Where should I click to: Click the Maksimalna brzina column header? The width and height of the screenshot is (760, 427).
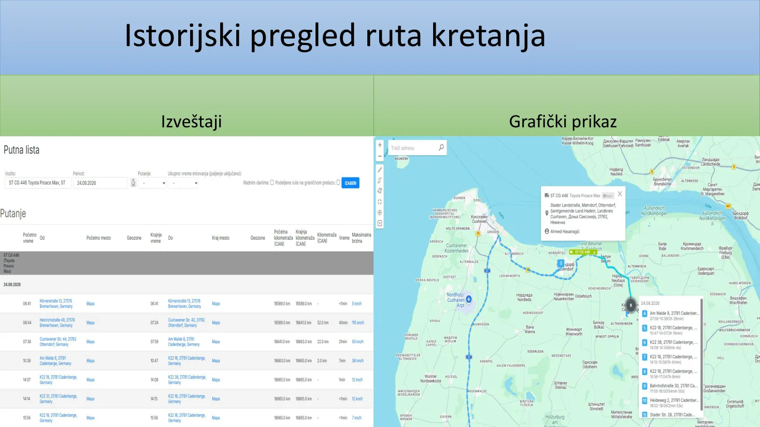pos(362,238)
